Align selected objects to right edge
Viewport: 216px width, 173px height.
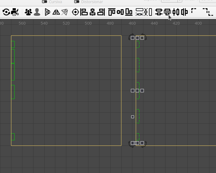(101, 12)
